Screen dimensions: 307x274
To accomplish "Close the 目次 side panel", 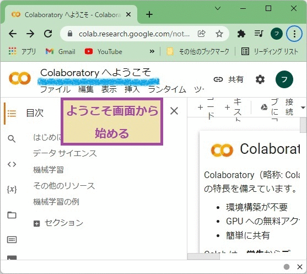I will (x=174, y=111).
